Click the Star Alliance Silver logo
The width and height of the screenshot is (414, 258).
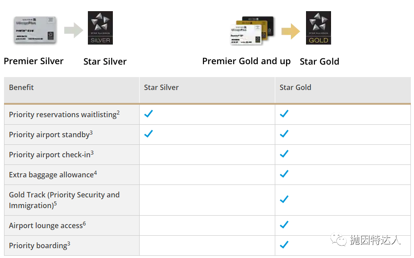(x=100, y=28)
